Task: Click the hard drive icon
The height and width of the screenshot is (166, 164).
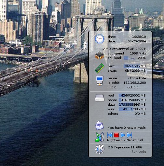Action: pyautogui.click(x=100, y=98)
